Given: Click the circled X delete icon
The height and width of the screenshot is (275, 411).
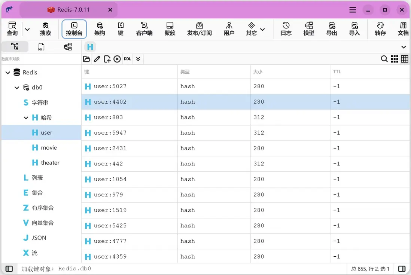Looking at the screenshot, I should pyautogui.click(x=117, y=59).
